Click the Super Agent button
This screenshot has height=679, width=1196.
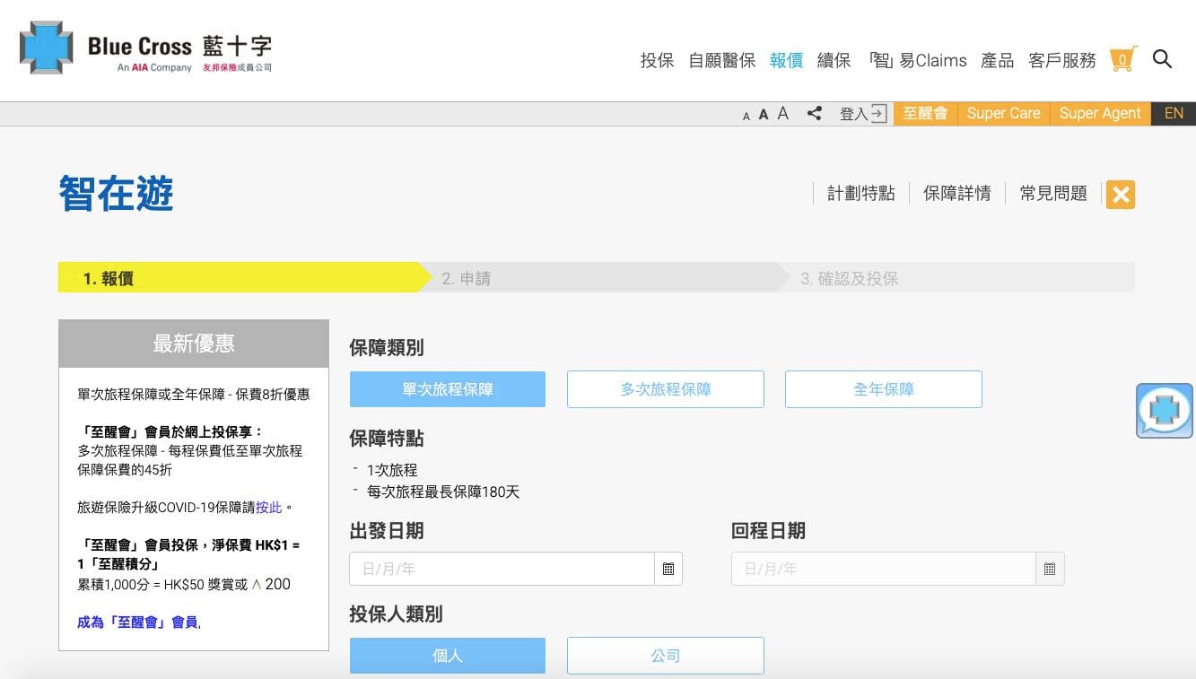(1100, 114)
